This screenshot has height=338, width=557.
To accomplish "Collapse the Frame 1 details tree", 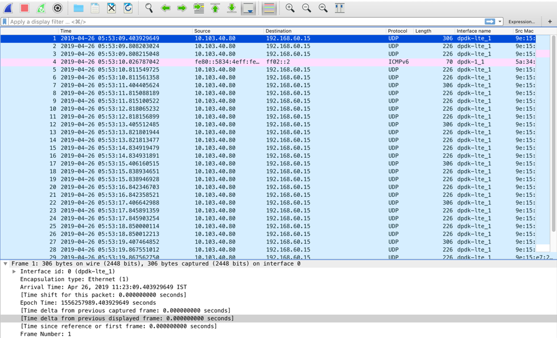I will (x=5, y=264).
